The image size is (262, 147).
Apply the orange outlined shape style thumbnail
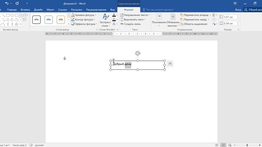tap(61, 20)
